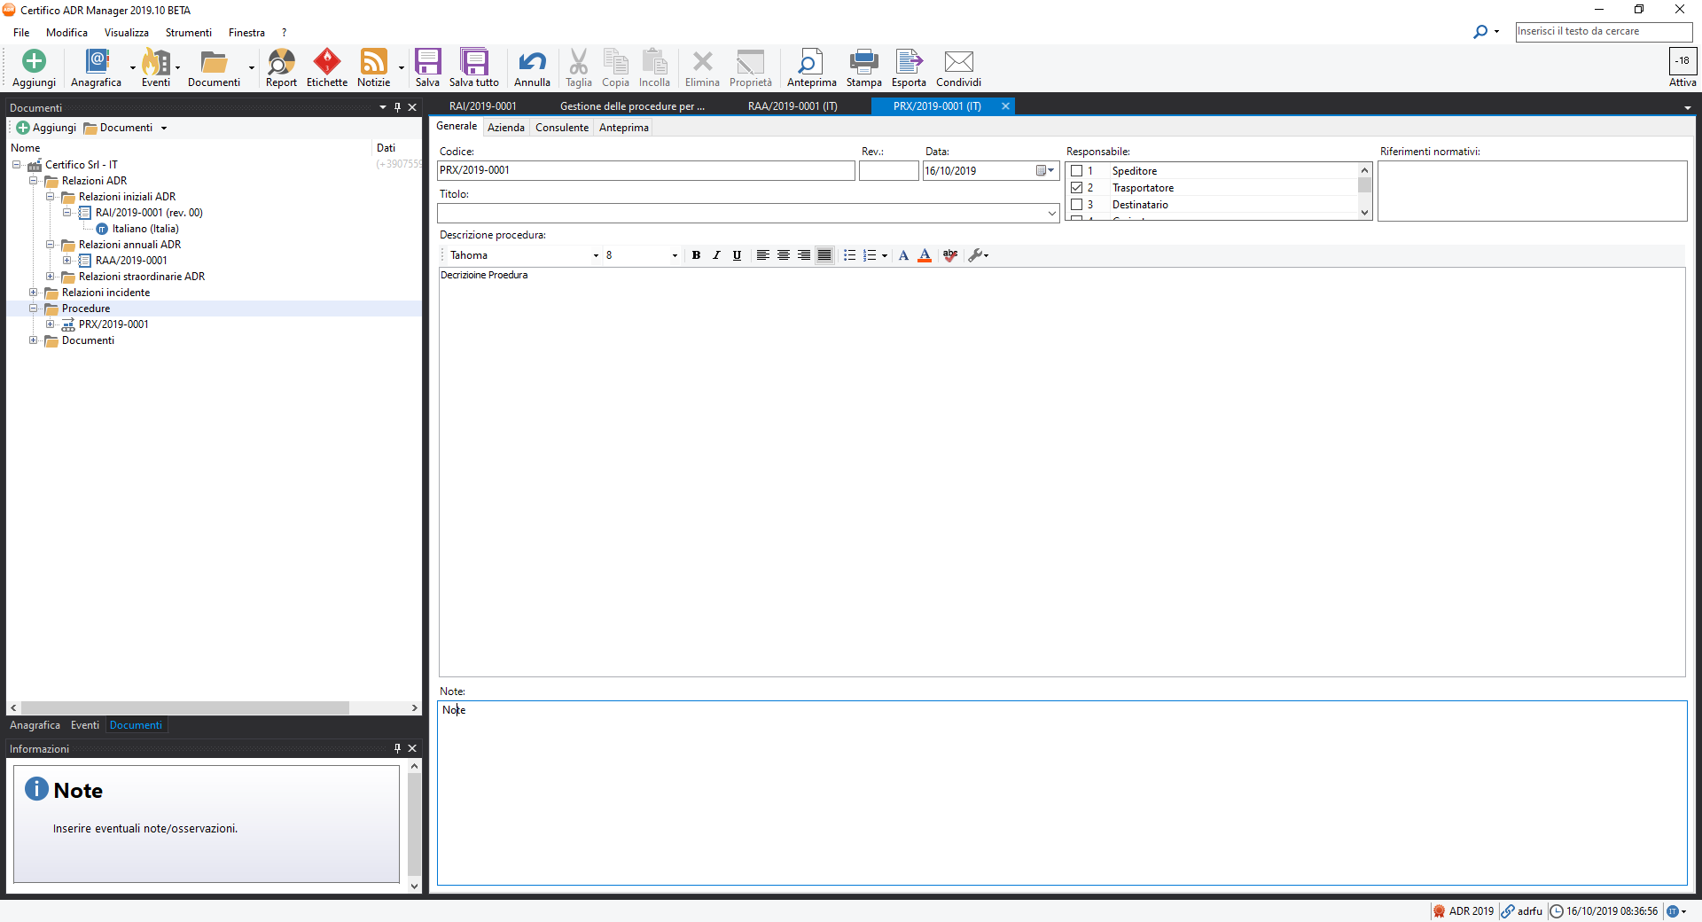Click the Annulla undo button
The width and height of the screenshot is (1702, 922).
click(532, 62)
